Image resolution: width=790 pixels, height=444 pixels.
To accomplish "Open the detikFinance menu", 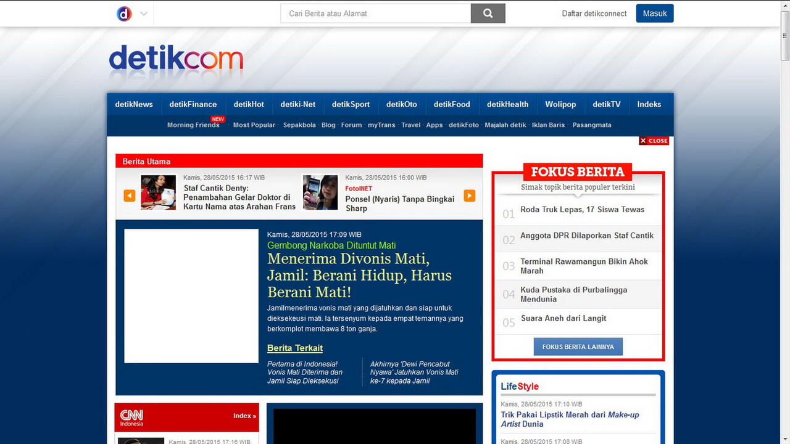I will tap(193, 104).
